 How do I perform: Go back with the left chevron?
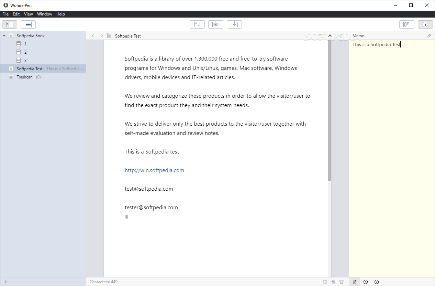[x=93, y=36]
